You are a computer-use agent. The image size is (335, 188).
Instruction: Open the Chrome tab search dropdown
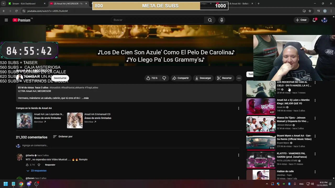3,4
